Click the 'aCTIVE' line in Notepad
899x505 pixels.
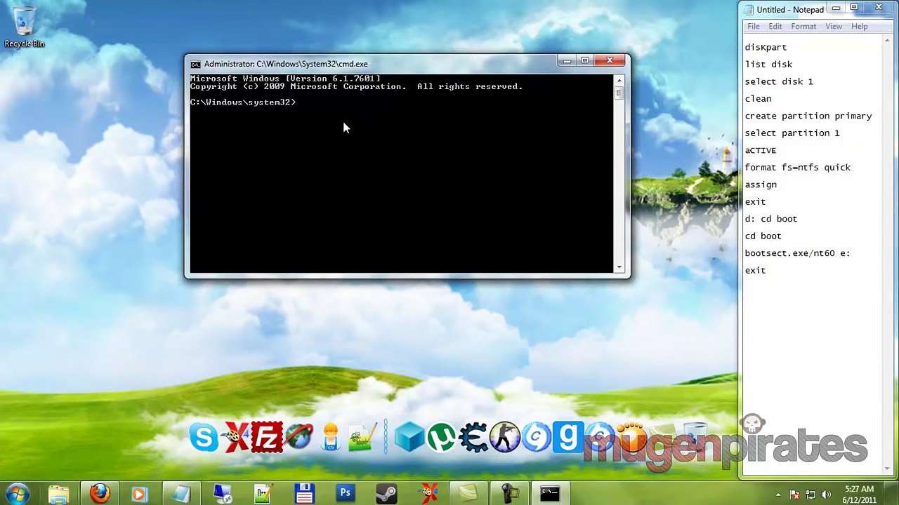click(x=761, y=150)
